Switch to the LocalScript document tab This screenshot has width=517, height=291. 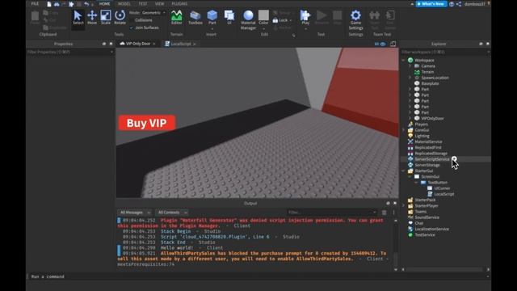point(180,44)
